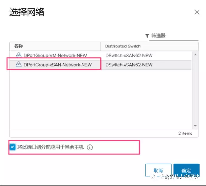Screen dimensions: 206x186
Task: Click DSwitch-vSAN62-NEW cell in the VM-Network row
Action: pyautogui.click(x=129, y=55)
